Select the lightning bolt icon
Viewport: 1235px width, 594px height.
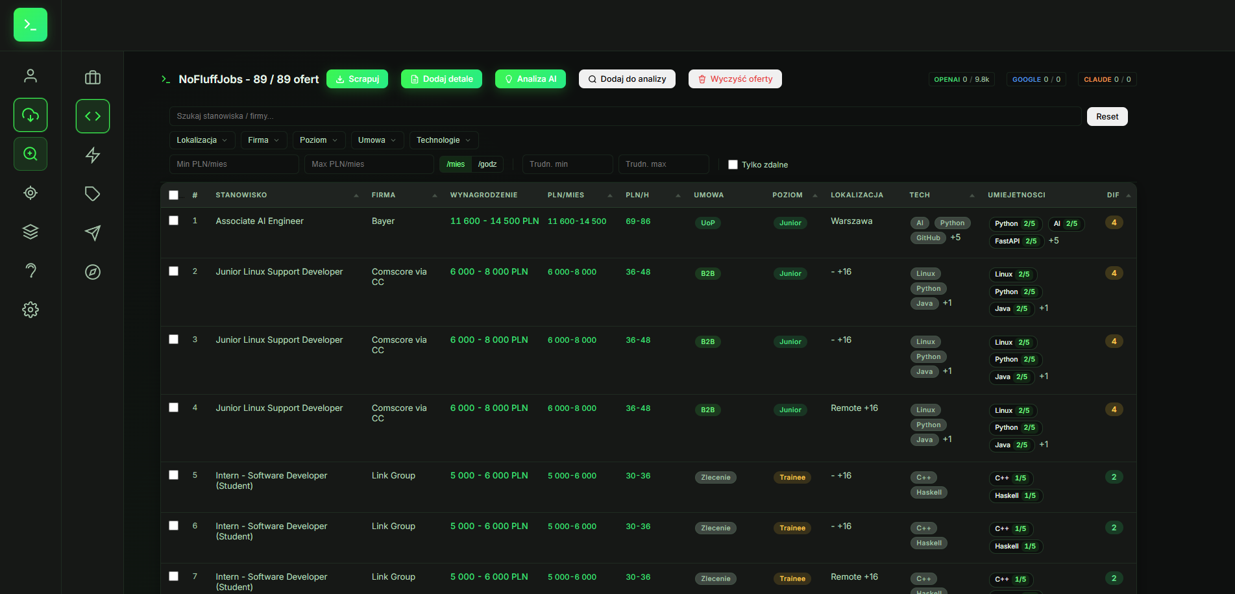click(93, 155)
